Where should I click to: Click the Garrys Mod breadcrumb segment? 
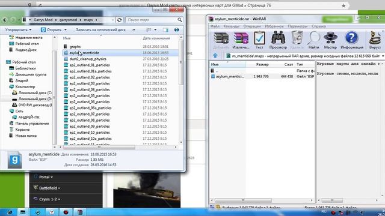tap(43, 20)
